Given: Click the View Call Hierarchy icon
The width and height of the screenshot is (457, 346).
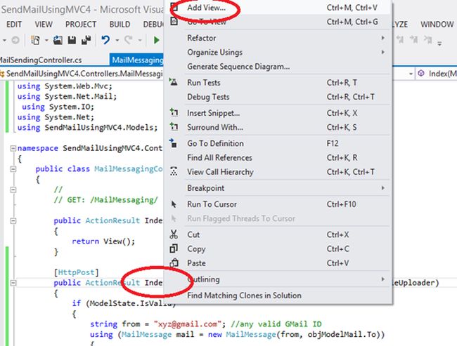Looking at the screenshot, I should (x=174, y=171).
